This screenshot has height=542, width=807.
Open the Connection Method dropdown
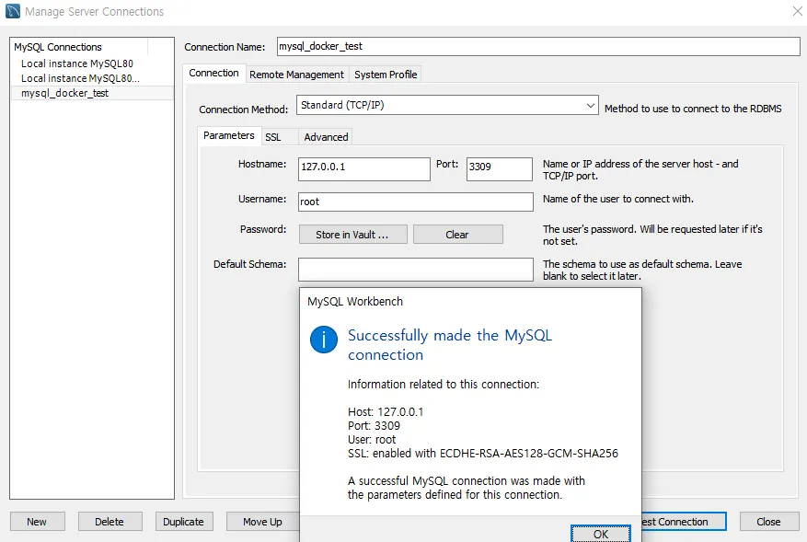tap(447, 105)
